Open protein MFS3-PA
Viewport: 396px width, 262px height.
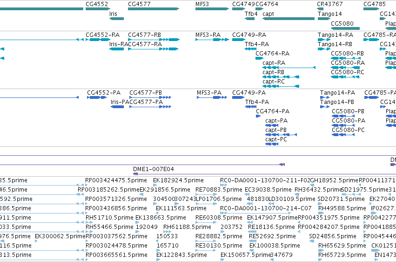pyautogui.click(x=212, y=97)
